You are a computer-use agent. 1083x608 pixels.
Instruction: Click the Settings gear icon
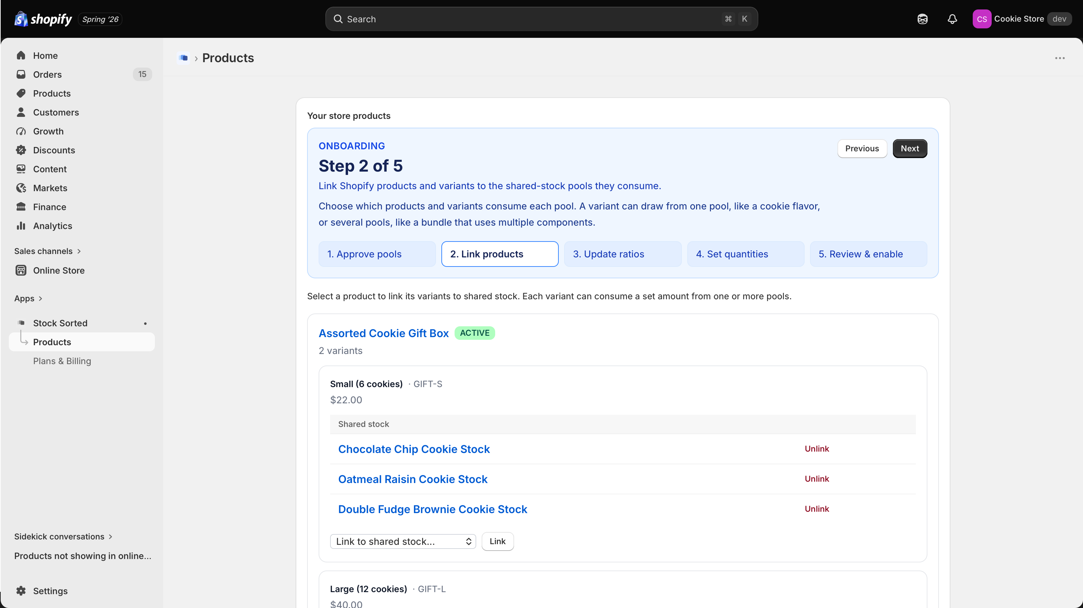coord(21,590)
